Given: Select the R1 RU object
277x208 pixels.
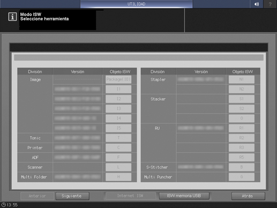Looking at the screenshot, I should [x=242, y=128].
